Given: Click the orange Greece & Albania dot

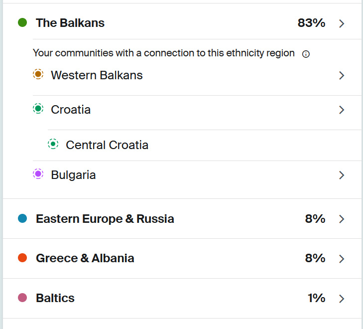Looking at the screenshot, I should [x=22, y=258].
